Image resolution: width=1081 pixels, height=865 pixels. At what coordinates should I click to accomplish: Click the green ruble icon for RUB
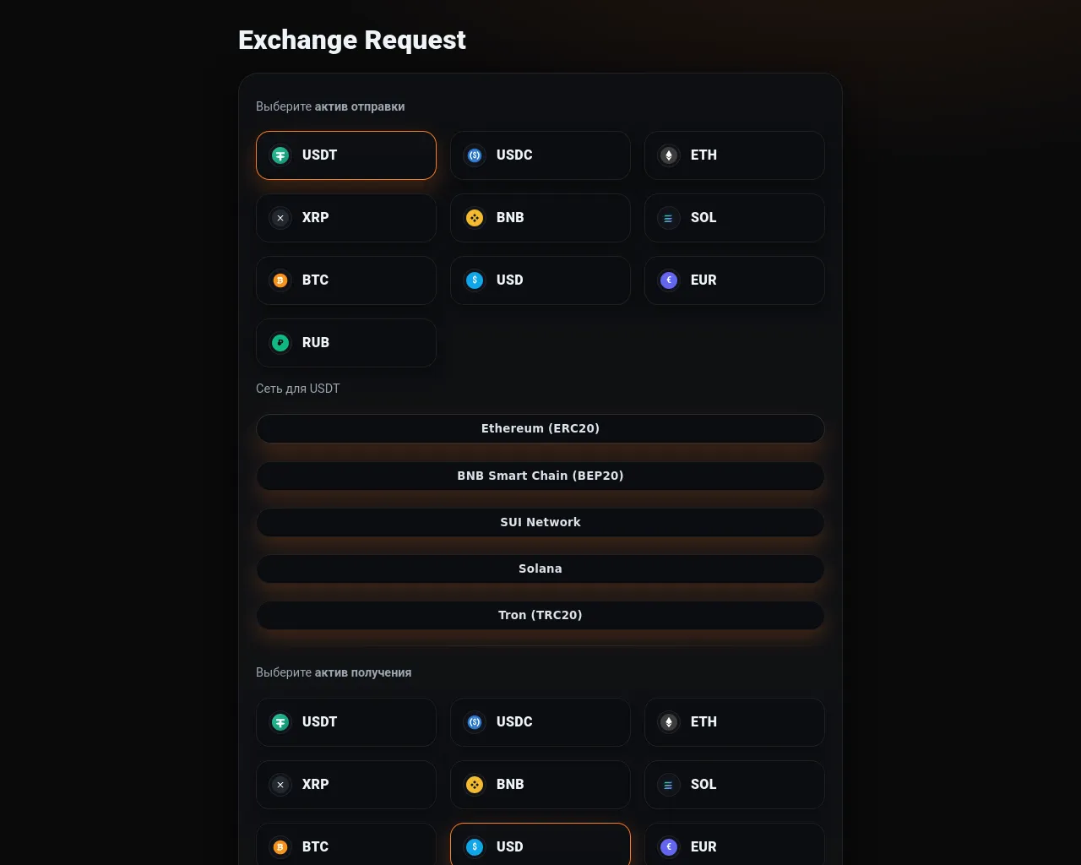(x=280, y=343)
